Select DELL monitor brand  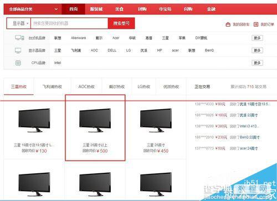click(112, 50)
